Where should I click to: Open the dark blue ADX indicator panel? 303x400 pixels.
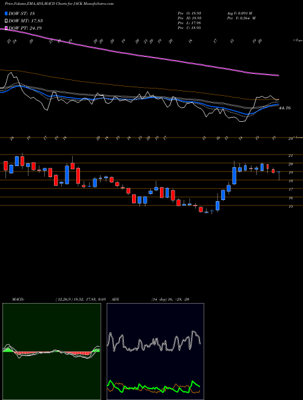(155, 352)
